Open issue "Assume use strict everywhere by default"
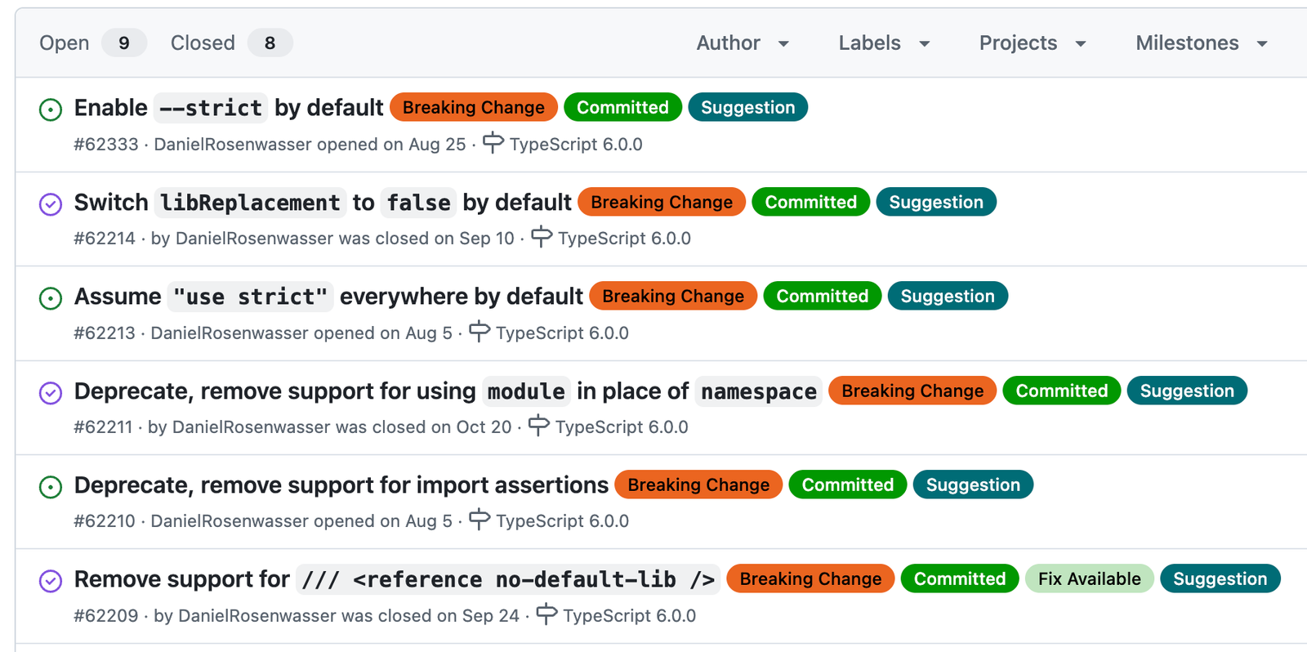The width and height of the screenshot is (1307, 652). pos(328,297)
